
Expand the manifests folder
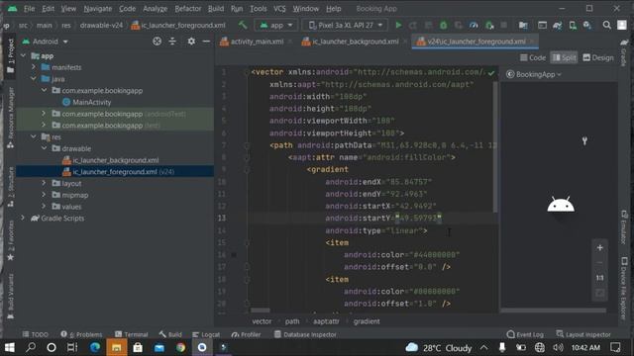coord(34,67)
